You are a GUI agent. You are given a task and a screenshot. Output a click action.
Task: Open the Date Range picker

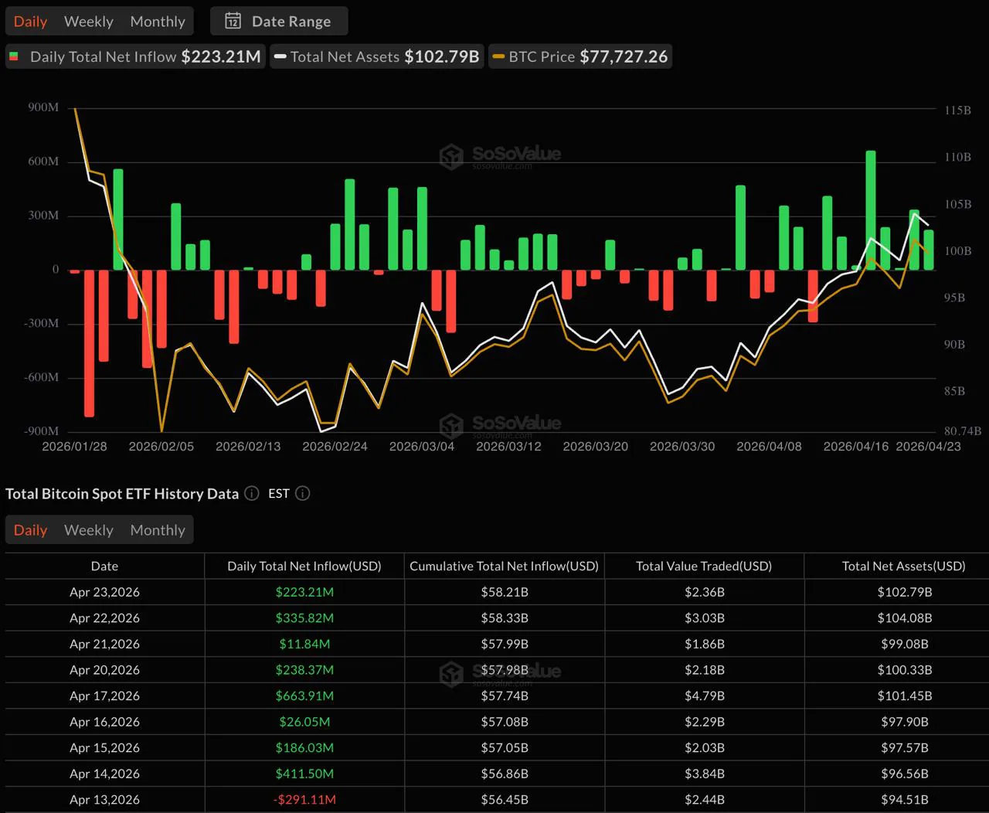point(279,21)
